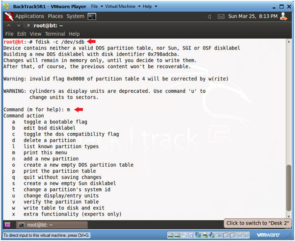Click the 'To direct input' status bar message
Image resolution: width=295 pixels, height=241 pixels.
click(x=47, y=235)
